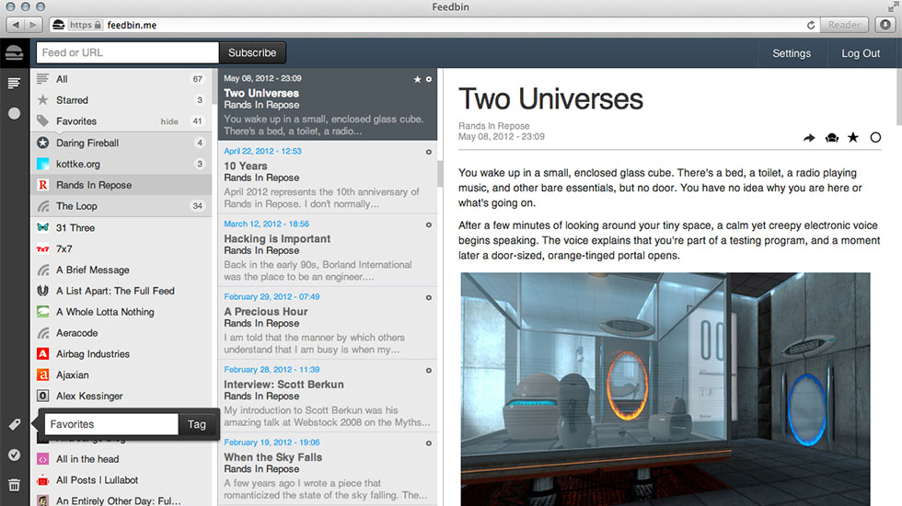Click the browser Reader button
902x506 pixels.
point(844,25)
